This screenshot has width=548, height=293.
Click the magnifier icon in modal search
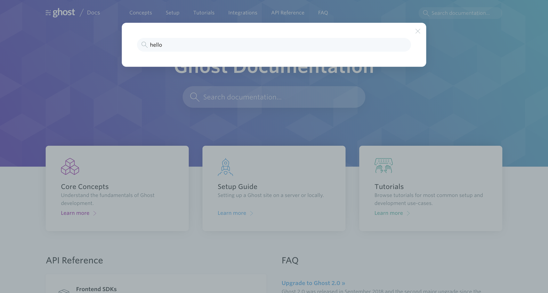click(x=144, y=45)
